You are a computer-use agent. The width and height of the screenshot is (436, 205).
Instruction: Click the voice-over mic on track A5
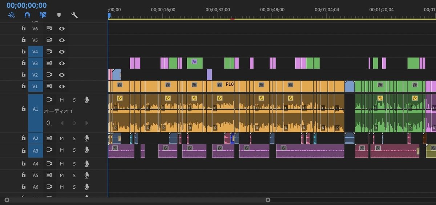[x=86, y=175]
